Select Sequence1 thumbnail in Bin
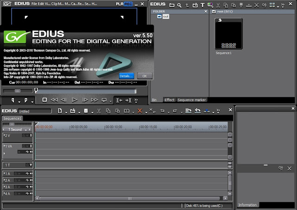Viewport: 297px width, 210px height. 228,34
